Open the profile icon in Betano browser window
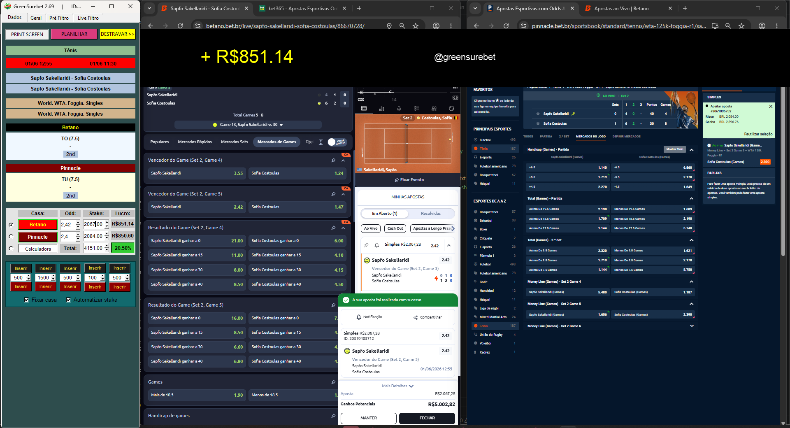Viewport: 790px width, 428px height. pyautogui.click(x=436, y=26)
